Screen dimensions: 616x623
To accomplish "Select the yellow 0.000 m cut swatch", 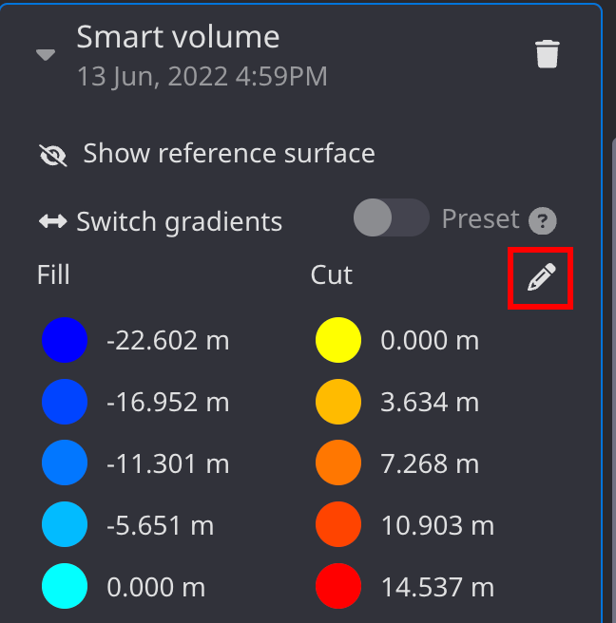I will click(x=338, y=341).
